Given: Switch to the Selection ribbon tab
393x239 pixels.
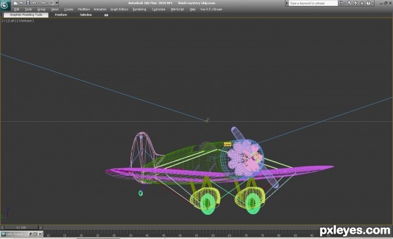Looking at the screenshot, I should pyautogui.click(x=86, y=15).
